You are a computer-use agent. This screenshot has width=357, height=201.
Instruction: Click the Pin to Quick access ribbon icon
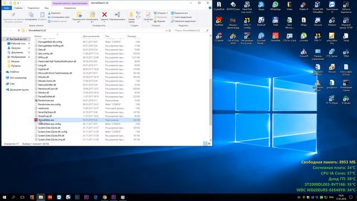13,15
